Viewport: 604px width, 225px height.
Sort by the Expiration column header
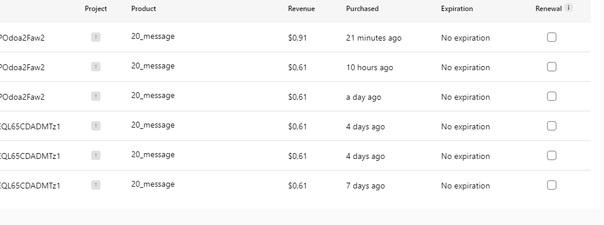point(457,9)
